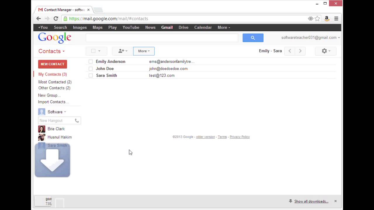Screen dimensions: 374x210
Task: Open the Most Contacted (2) group
Action: click(x=55, y=82)
